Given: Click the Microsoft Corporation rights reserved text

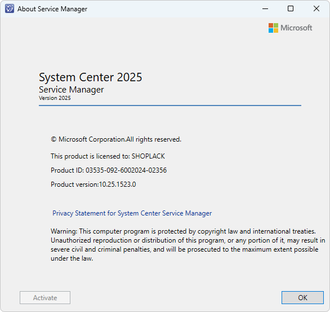Looking at the screenshot, I should coord(116,139).
